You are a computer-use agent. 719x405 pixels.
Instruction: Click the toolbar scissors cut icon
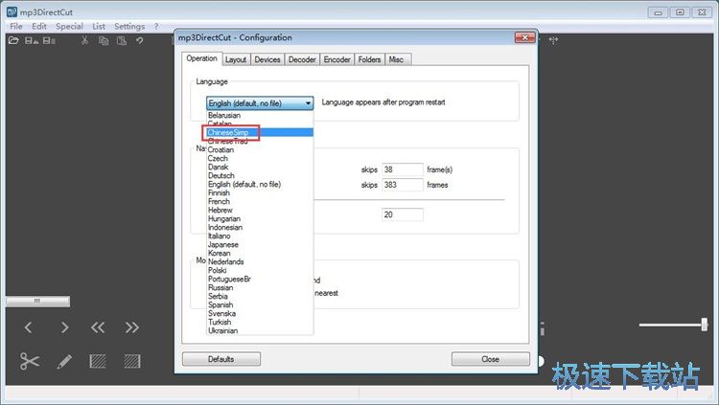(84, 41)
